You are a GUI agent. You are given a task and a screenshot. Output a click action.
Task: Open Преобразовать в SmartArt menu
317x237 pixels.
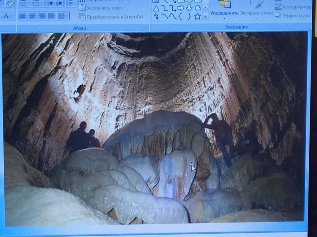tap(113, 17)
